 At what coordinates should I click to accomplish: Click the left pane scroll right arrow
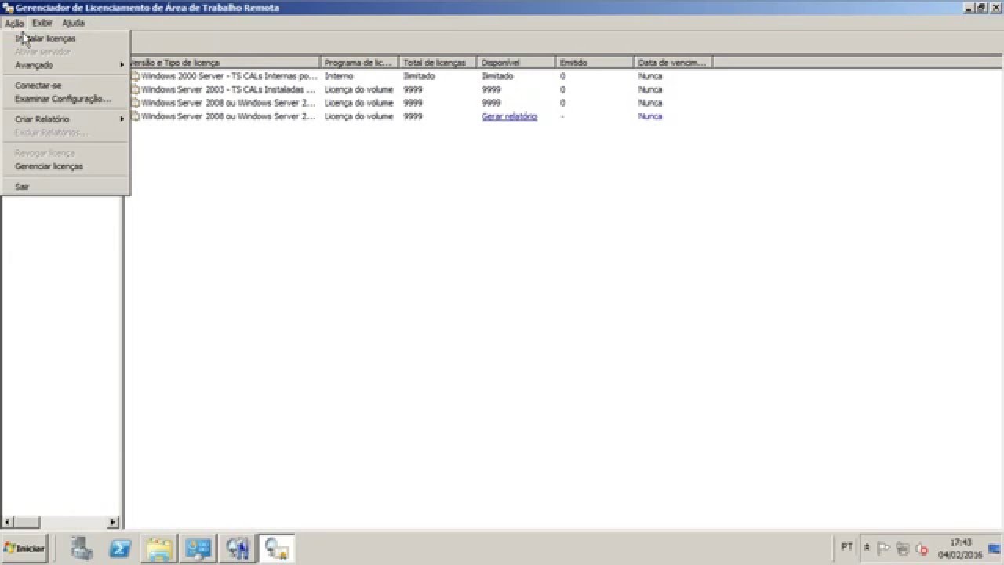pyautogui.click(x=113, y=522)
